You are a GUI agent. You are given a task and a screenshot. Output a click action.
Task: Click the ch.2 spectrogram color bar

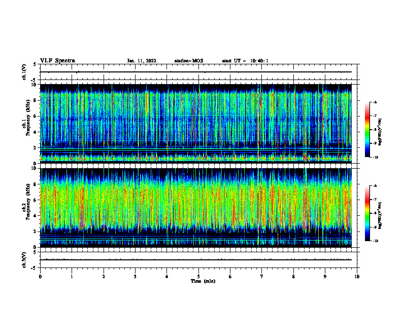click(x=367, y=213)
